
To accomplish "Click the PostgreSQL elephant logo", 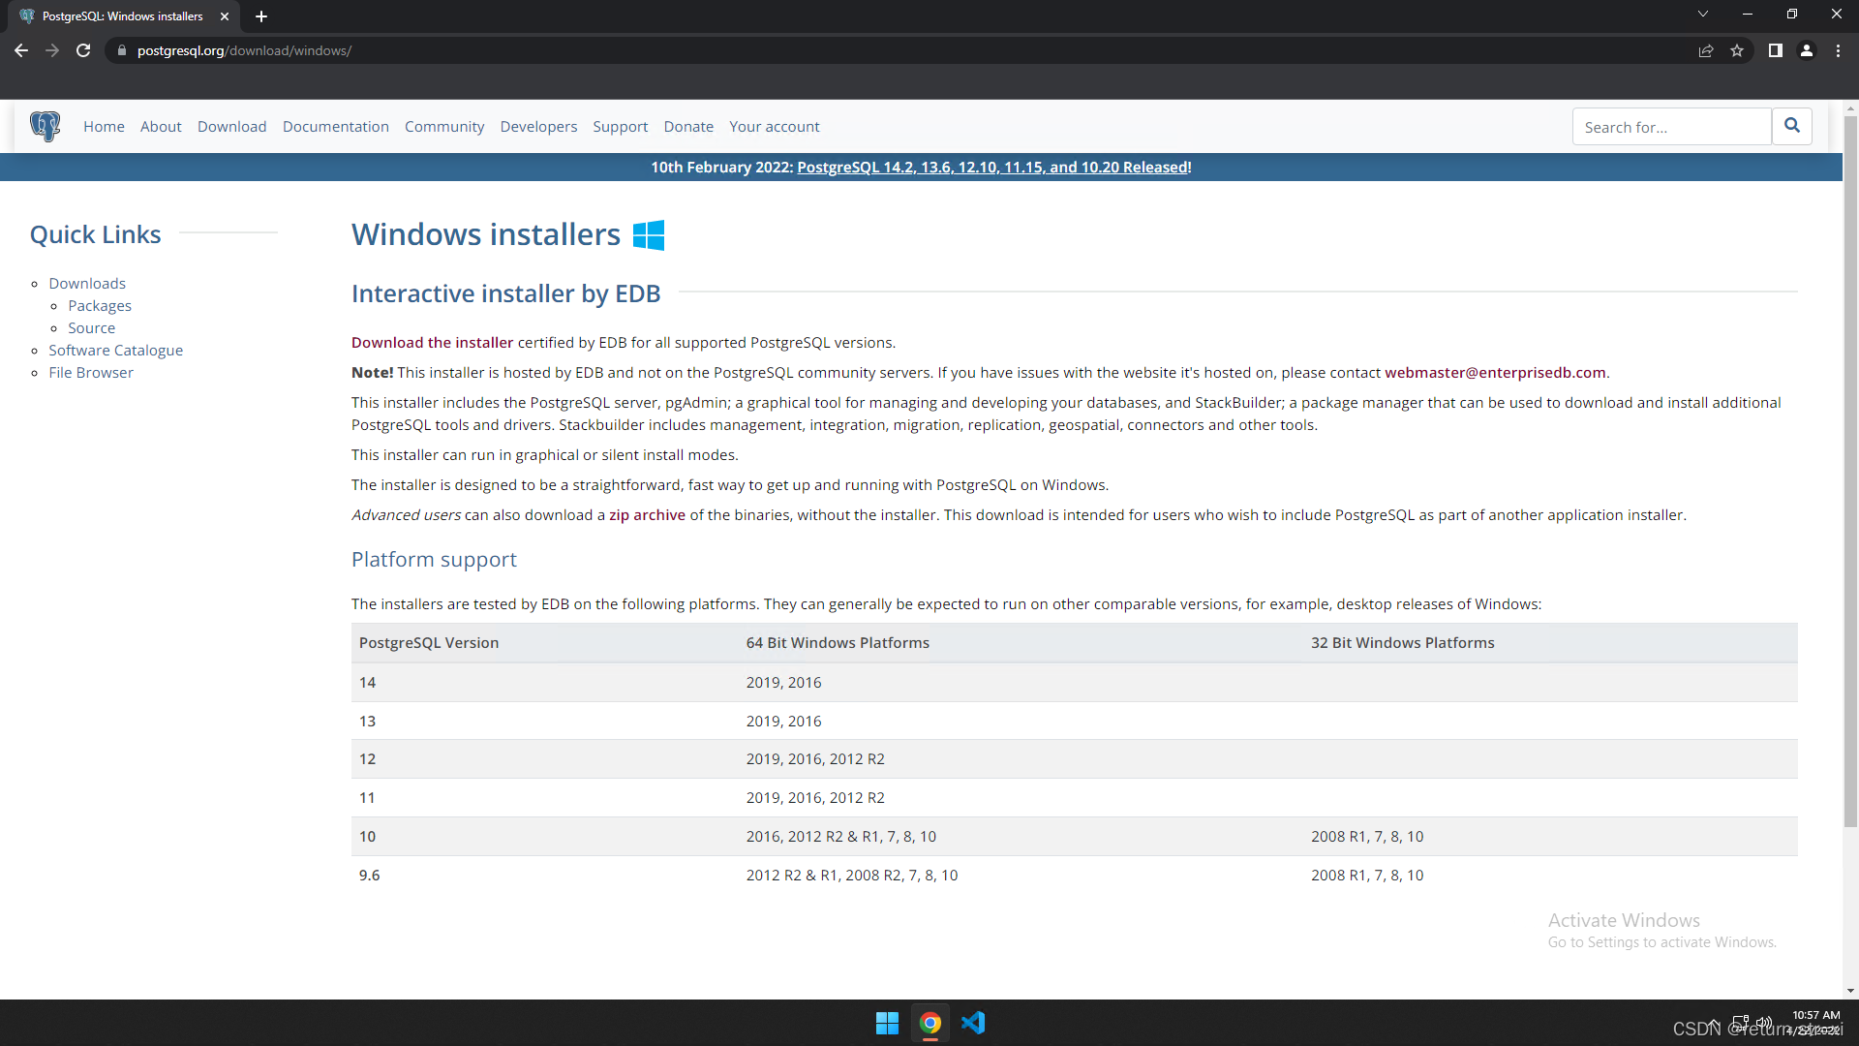I will click(x=45, y=126).
